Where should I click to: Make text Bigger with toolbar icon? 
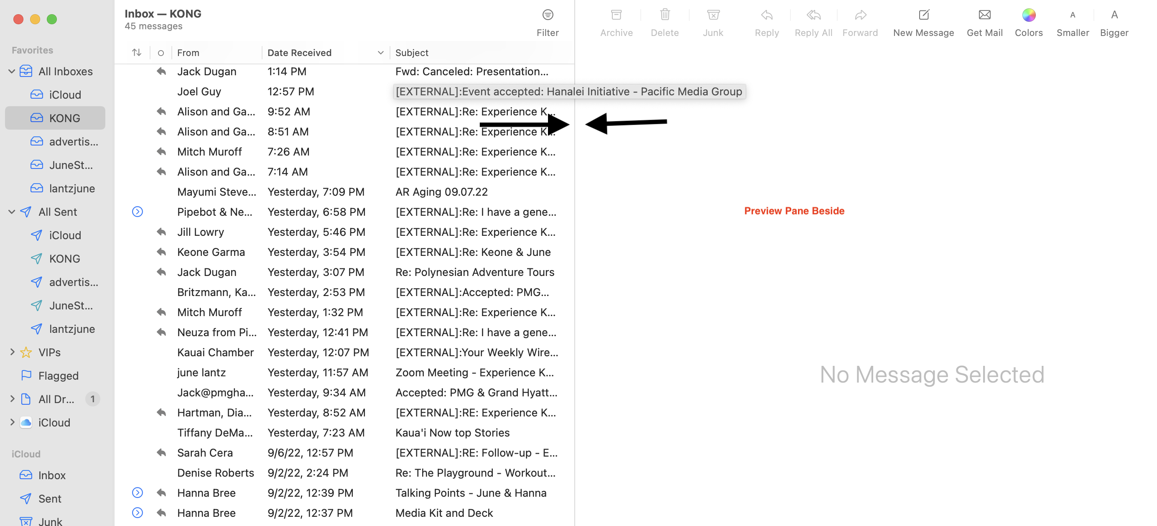tap(1114, 15)
